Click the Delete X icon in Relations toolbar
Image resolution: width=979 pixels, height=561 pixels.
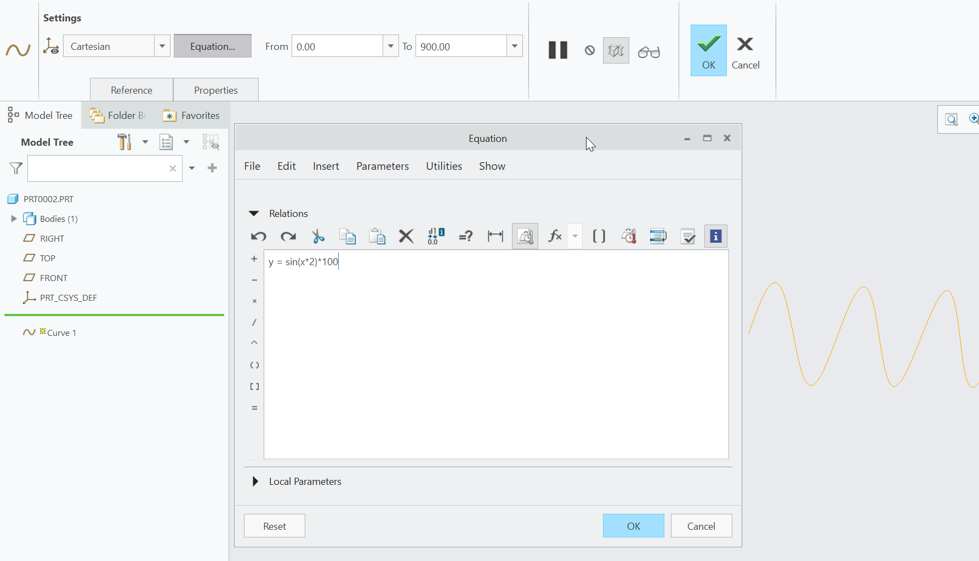[406, 236]
